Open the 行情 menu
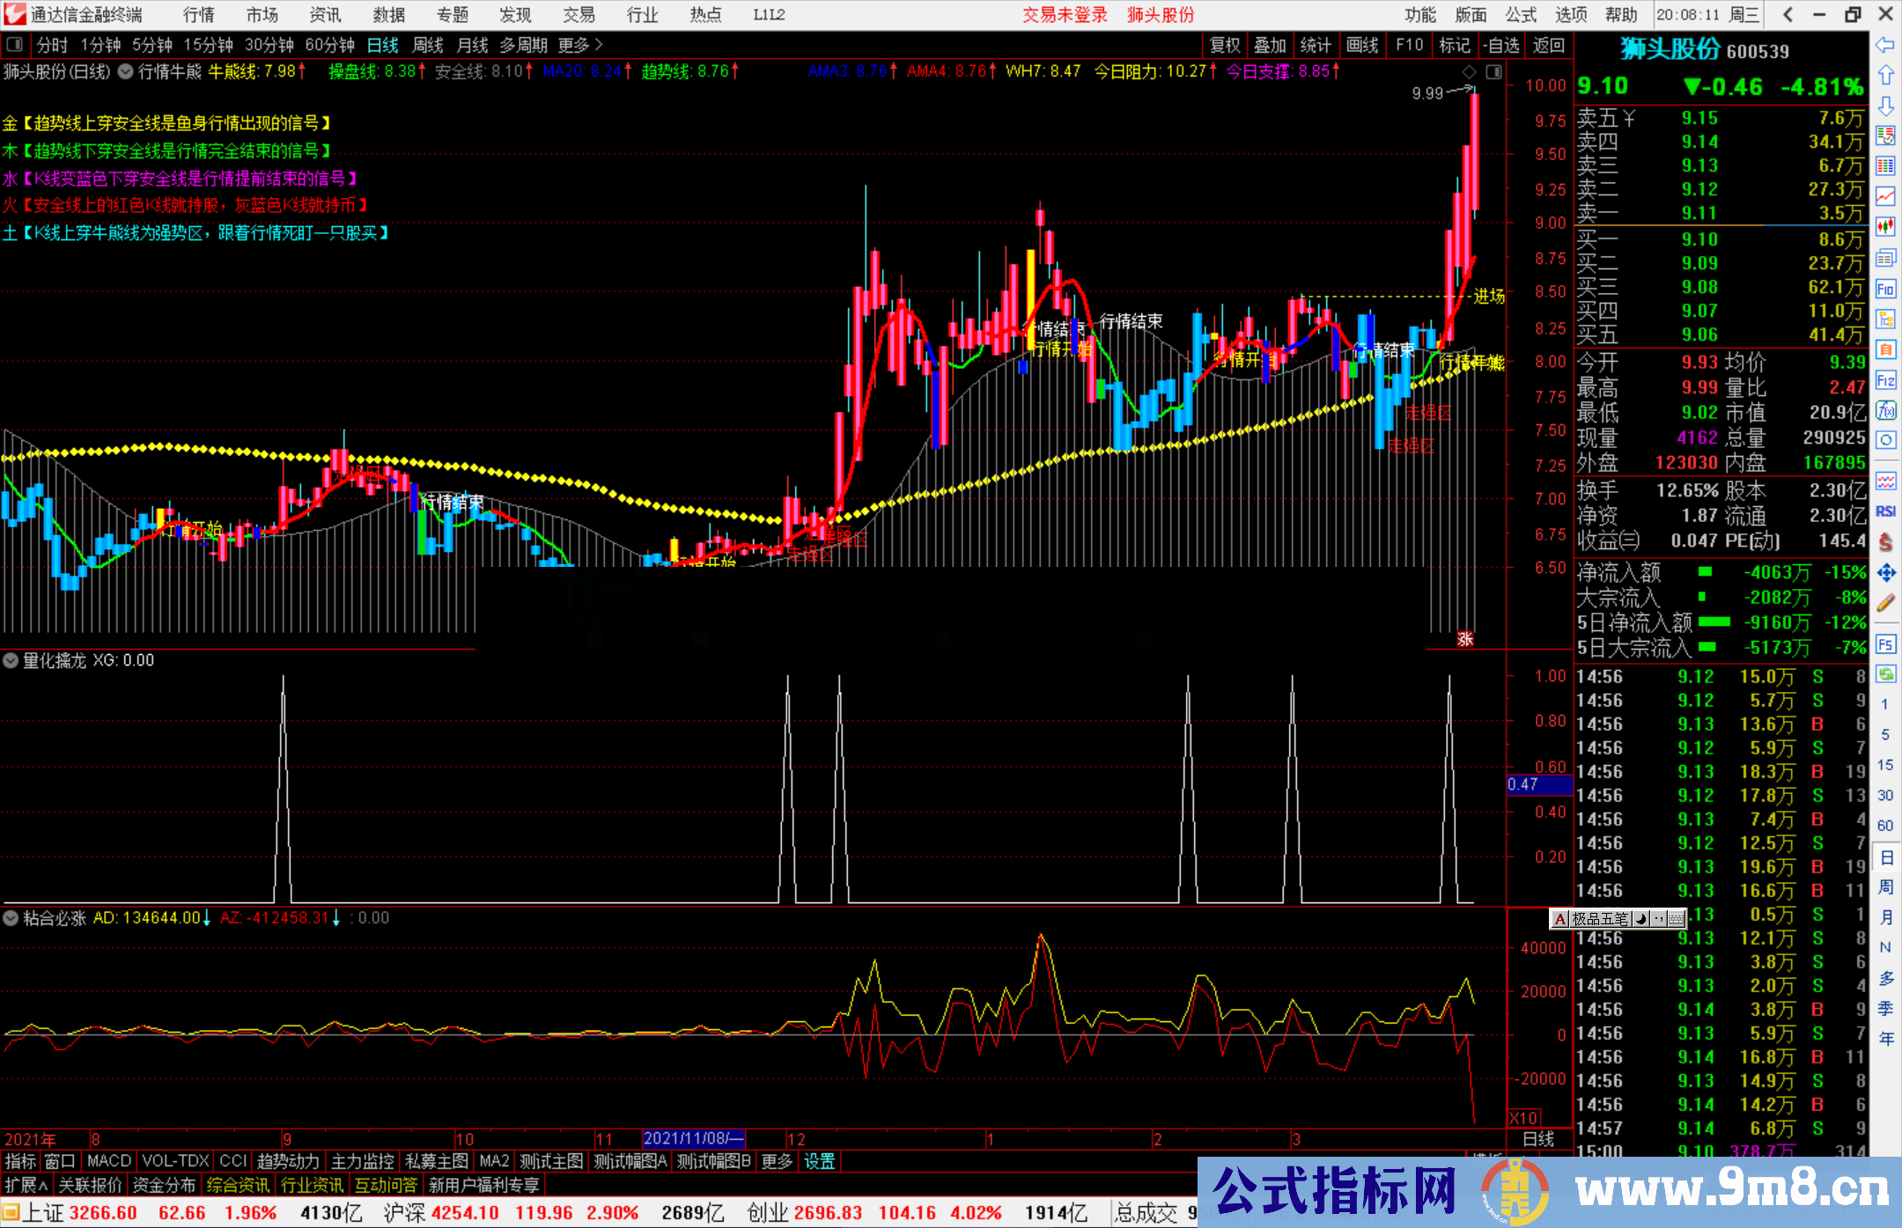The width and height of the screenshot is (1902, 1228). tap(198, 15)
